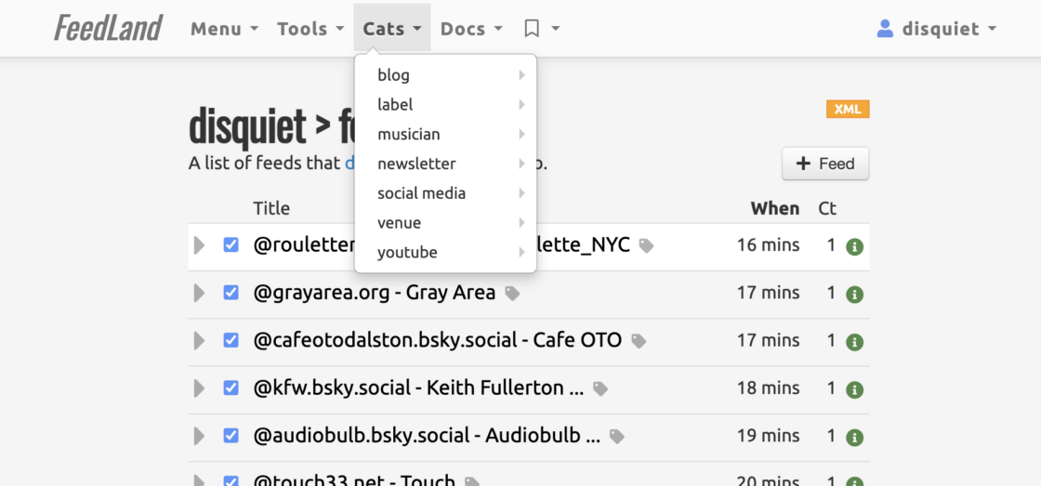Viewport: 1041px width, 486px height.
Task: Open the bookmark icon menu
Action: tap(542, 29)
